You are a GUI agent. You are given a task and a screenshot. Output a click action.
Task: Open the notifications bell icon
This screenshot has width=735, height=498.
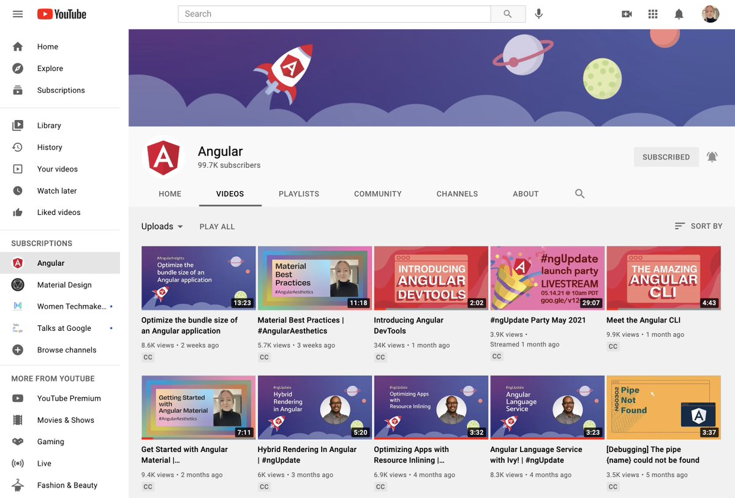tap(679, 13)
